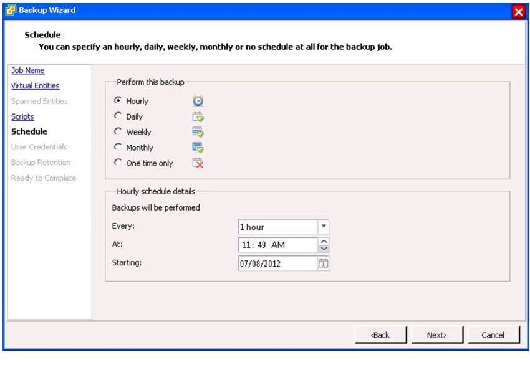This screenshot has height=370, width=530.
Task: Click the Monthly calendar icon
Action: point(198,148)
